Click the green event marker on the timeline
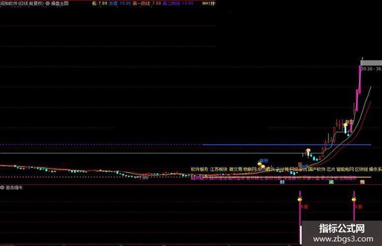Image resolution: width=382 pixels, height=246 pixels. pyautogui.click(x=331, y=182)
